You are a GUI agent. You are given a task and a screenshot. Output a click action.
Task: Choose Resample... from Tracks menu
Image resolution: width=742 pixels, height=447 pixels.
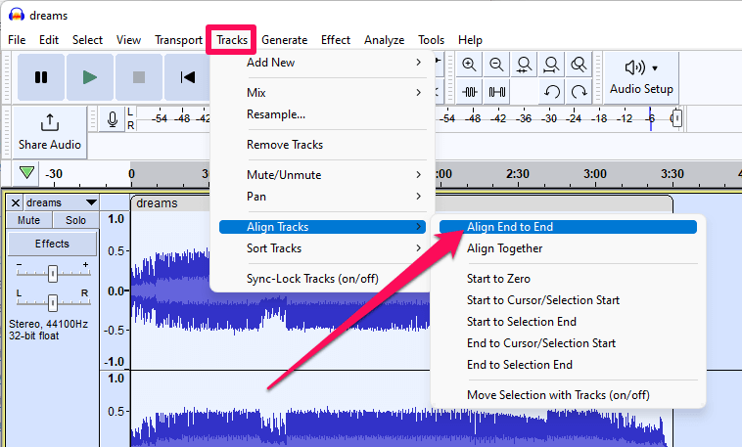click(322, 114)
